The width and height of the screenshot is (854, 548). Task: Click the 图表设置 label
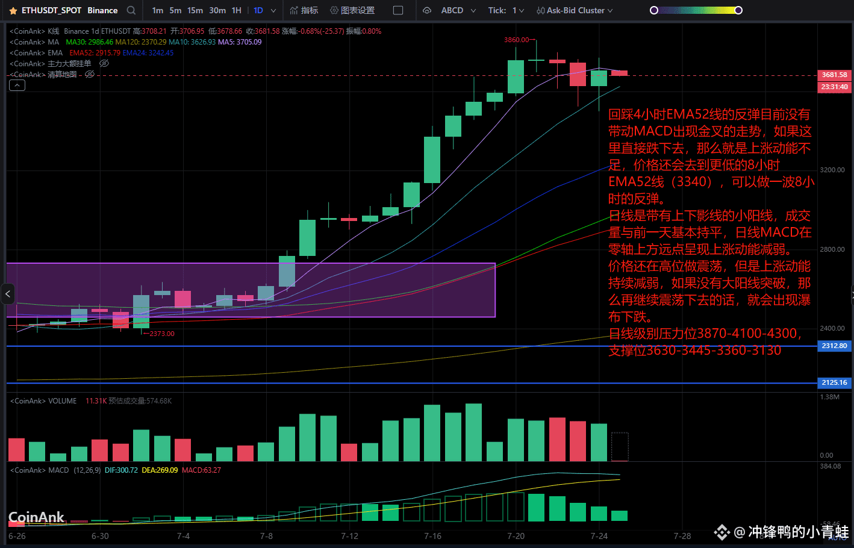[358, 10]
